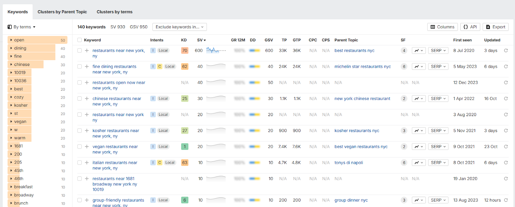515x207 pixels.
Task: Expand the 'kosher' term group
Action: point(11,105)
